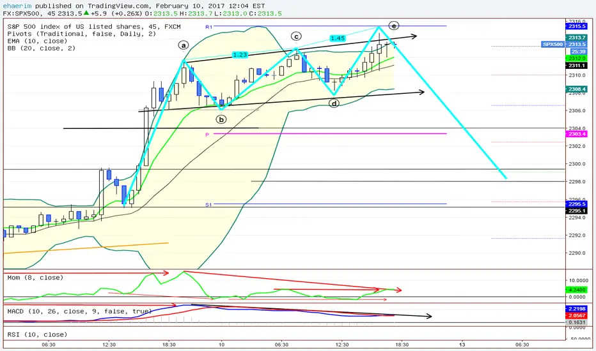The image size is (596, 351).
Task: Click the blue 2295.5 S1 price tag
Action: 577,204
